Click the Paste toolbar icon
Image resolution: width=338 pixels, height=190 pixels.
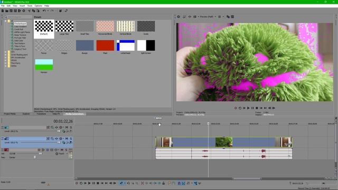coord(37,11)
